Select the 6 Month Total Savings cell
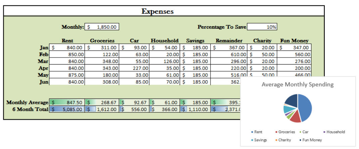The height and width of the screenshot is (149, 359). coord(195,109)
